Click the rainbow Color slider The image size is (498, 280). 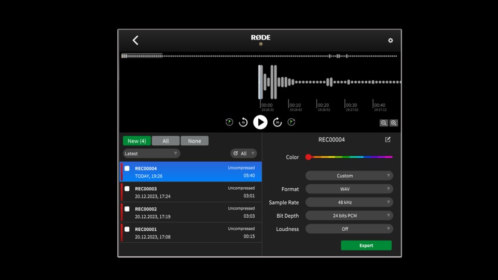350,157
